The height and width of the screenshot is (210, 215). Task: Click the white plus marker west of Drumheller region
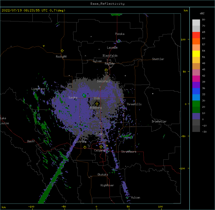click(153, 94)
